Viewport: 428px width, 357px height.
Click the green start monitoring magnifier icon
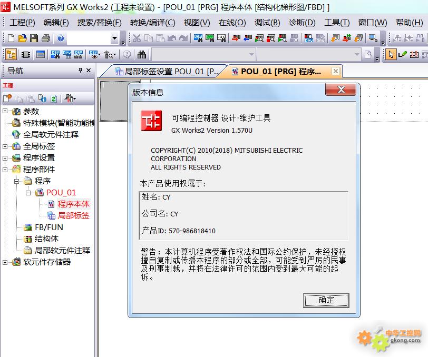pos(259,38)
